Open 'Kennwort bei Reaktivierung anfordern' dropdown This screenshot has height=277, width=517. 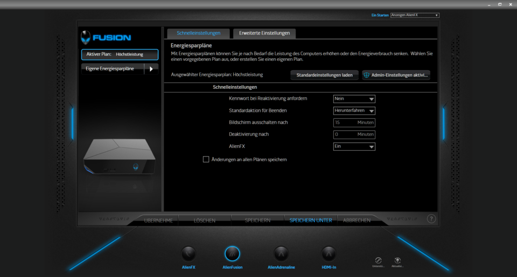coord(354,99)
